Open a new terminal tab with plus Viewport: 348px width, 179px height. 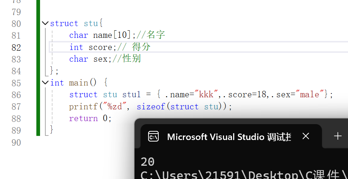tap(338, 136)
